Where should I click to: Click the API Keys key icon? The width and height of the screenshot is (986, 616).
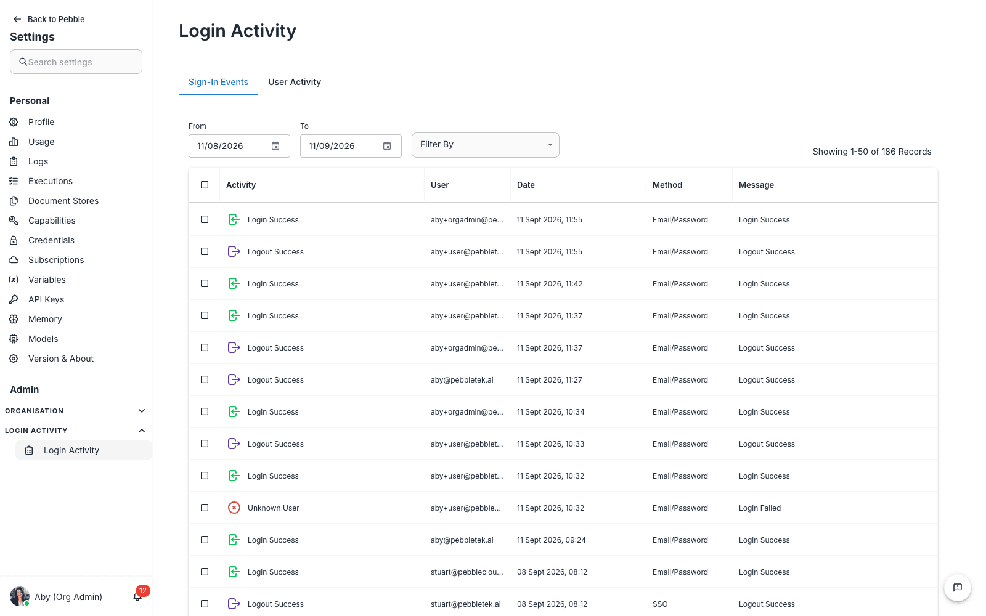[x=14, y=299]
